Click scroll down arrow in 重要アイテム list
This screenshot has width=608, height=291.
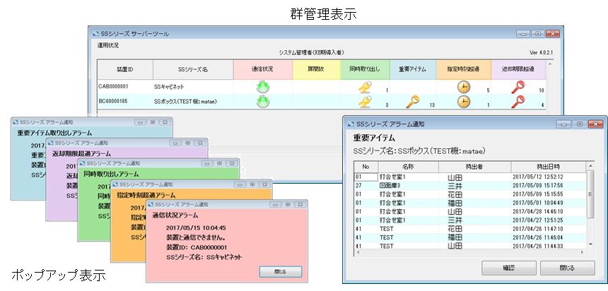click(x=590, y=244)
